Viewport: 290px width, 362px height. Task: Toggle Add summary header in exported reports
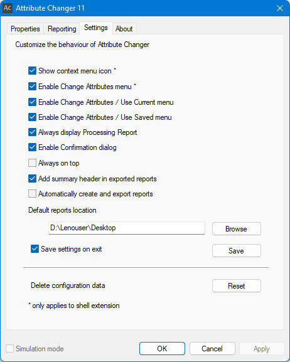(x=32, y=178)
